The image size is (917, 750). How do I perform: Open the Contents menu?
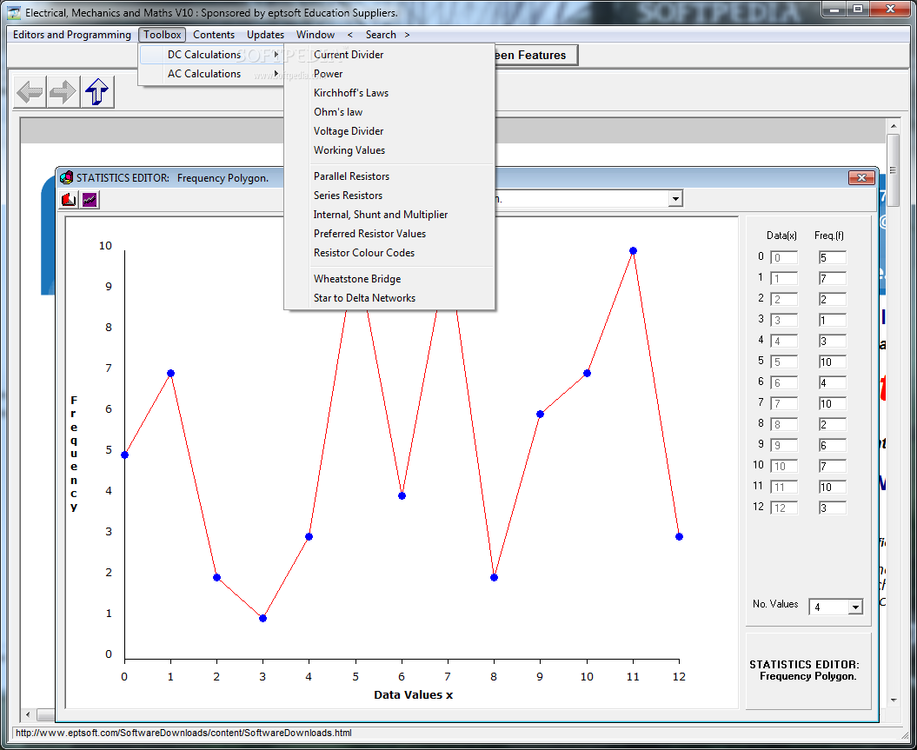click(214, 35)
